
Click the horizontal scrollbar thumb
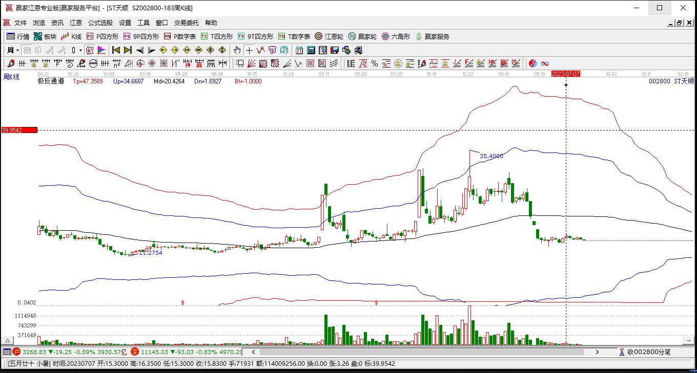[422, 352]
